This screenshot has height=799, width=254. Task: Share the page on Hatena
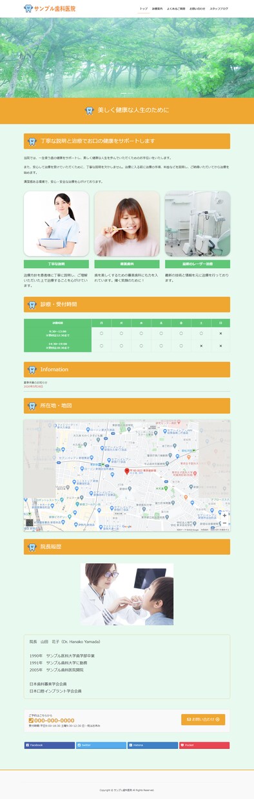(x=152, y=745)
